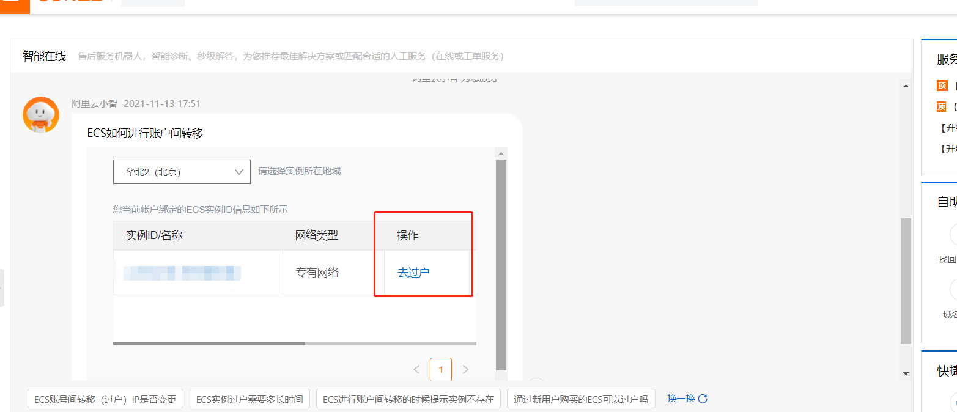Click the blurred instance ID cell
Screen dimensions: 957x412
[x=182, y=273]
